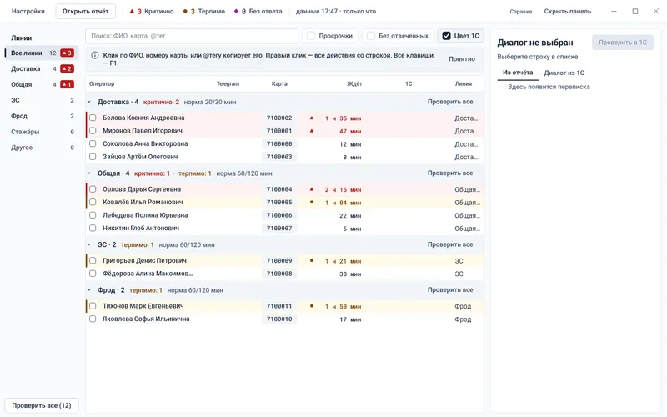The height and width of the screenshot is (417, 667).
Task: Select Все линии in the lines sidebar
Action: tap(41, 53)
